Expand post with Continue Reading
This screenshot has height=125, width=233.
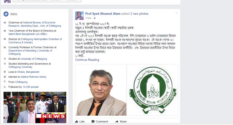(x=87, y=60)
